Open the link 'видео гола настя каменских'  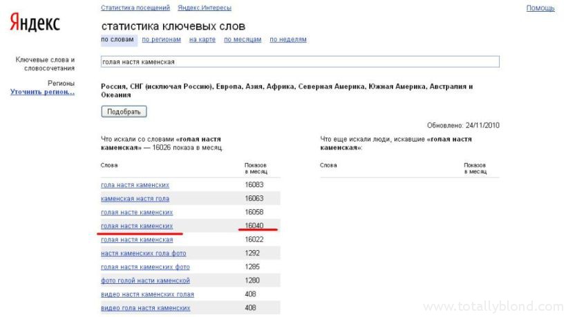145,308
